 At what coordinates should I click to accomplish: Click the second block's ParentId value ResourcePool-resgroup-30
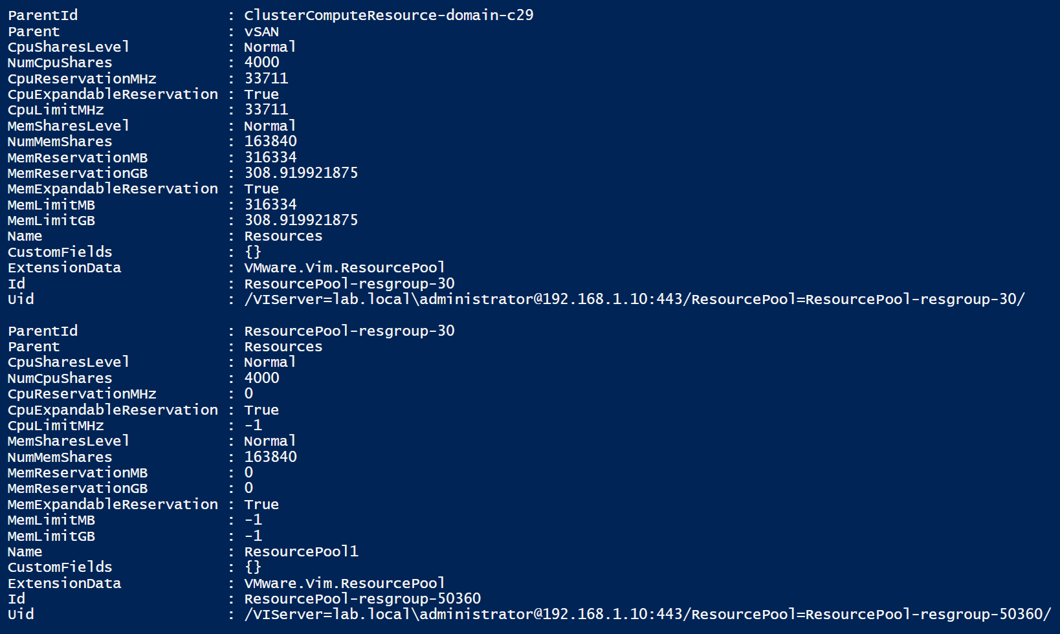349,331
